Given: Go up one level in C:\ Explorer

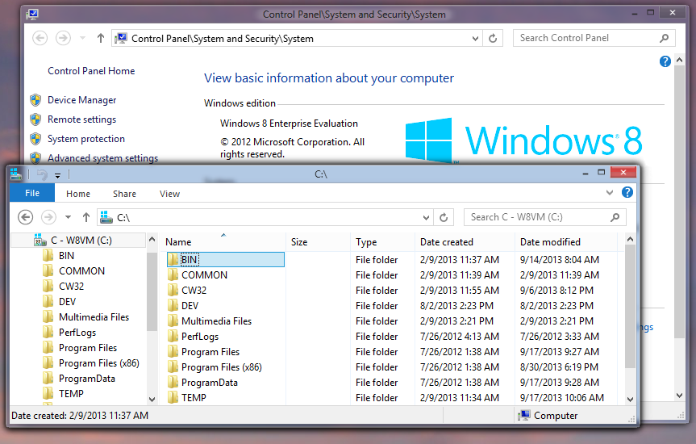Looking at the screenshot, I should pos(86,217).
